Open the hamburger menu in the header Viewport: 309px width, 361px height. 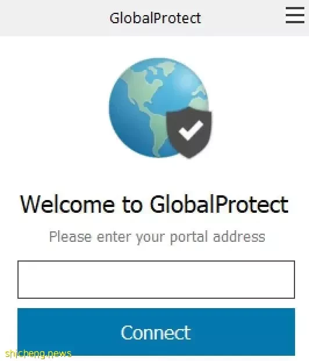point(295,15)
